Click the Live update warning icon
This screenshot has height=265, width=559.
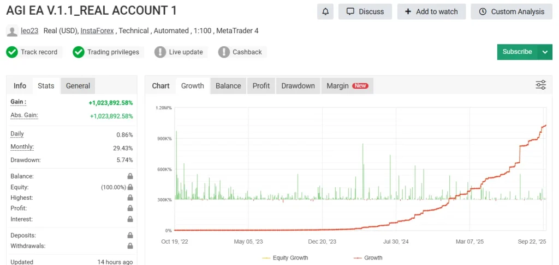click(x=160, y=52)
